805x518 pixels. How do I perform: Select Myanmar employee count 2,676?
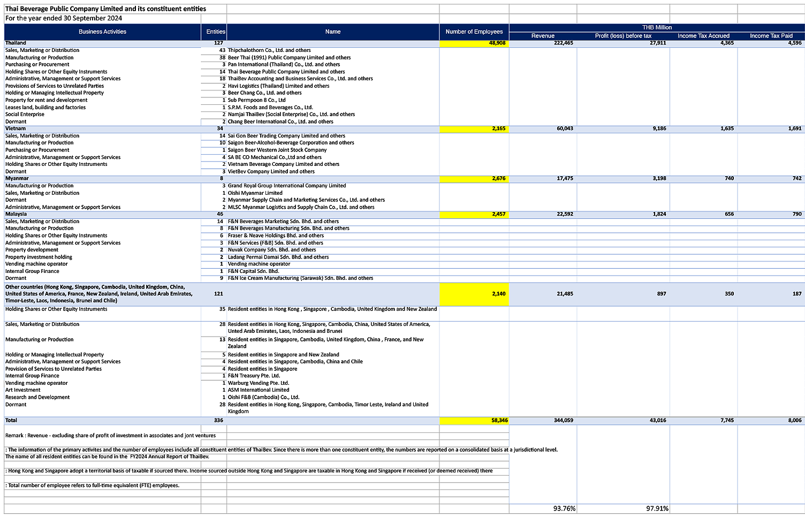(474, 179)
